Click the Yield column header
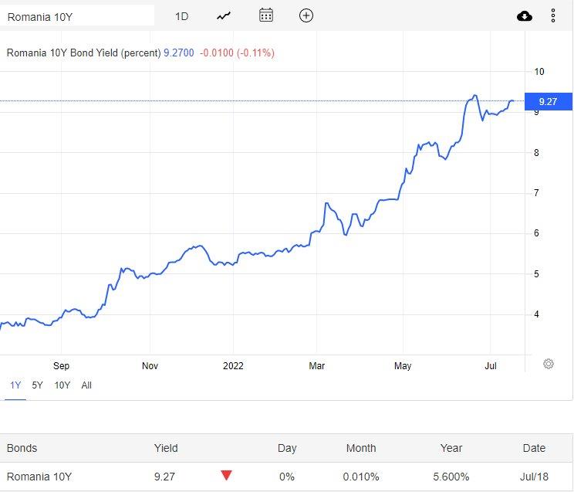 pyautogui.click(x=166, y=448)
